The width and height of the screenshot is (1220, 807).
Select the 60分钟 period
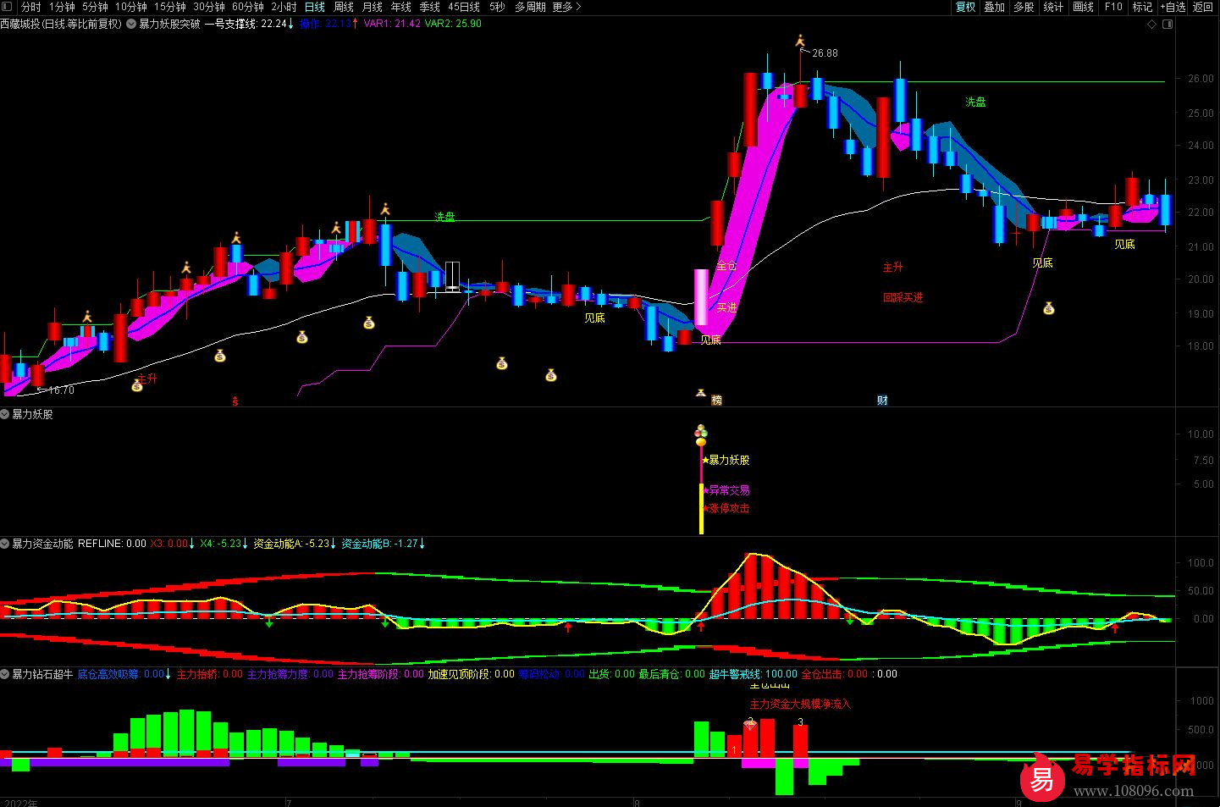point(248,7)
